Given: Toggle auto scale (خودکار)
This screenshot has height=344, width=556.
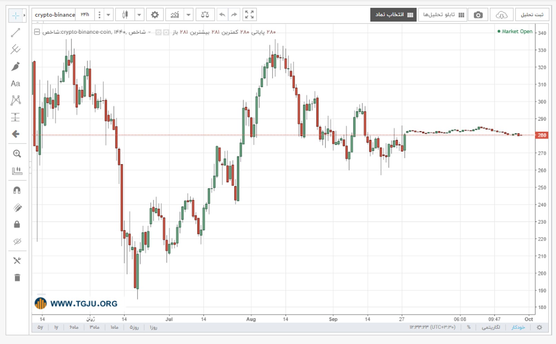Looking at the screenshot, I should (x=518, y=327).
